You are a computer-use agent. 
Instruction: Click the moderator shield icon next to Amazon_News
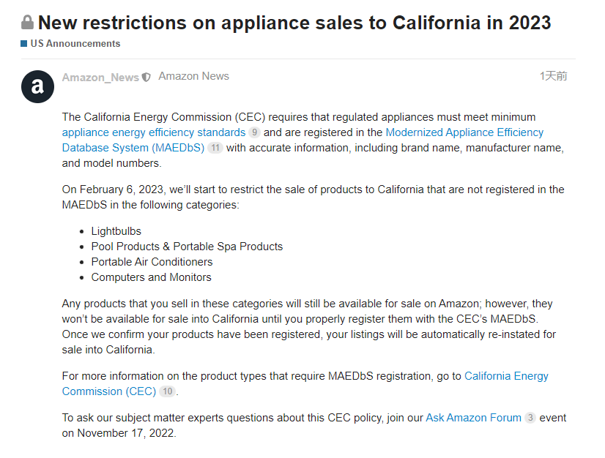pyautogui.click(x=146, y=77)
